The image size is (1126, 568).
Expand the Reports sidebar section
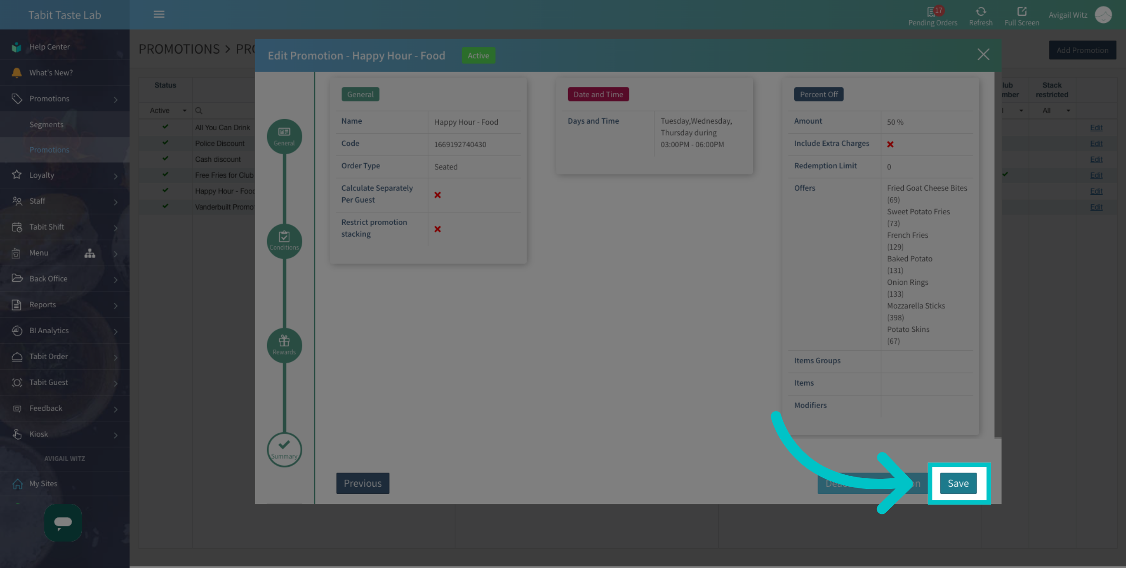pyautogui.click(x=65, y=305)
